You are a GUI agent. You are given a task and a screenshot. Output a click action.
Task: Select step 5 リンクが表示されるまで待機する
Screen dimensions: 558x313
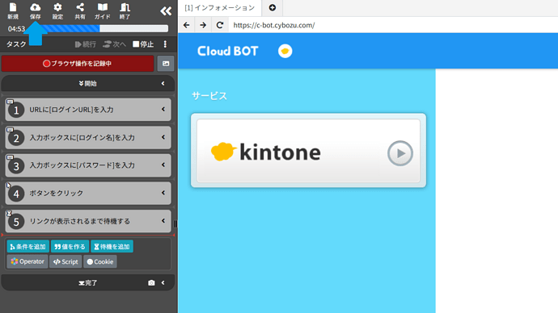[88, 221]
